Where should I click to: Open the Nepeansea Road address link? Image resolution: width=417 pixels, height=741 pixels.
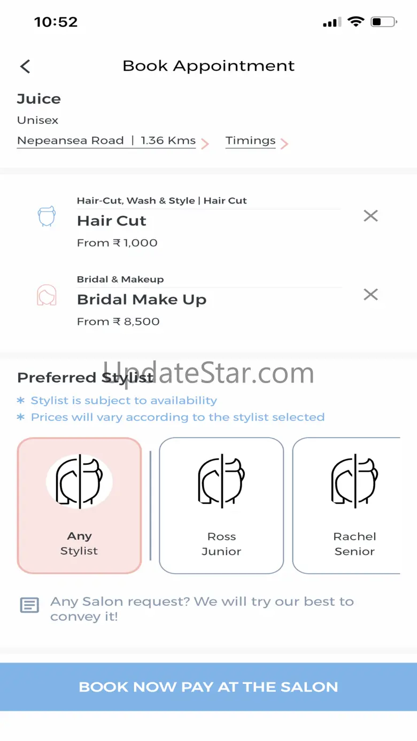point(106,141)
